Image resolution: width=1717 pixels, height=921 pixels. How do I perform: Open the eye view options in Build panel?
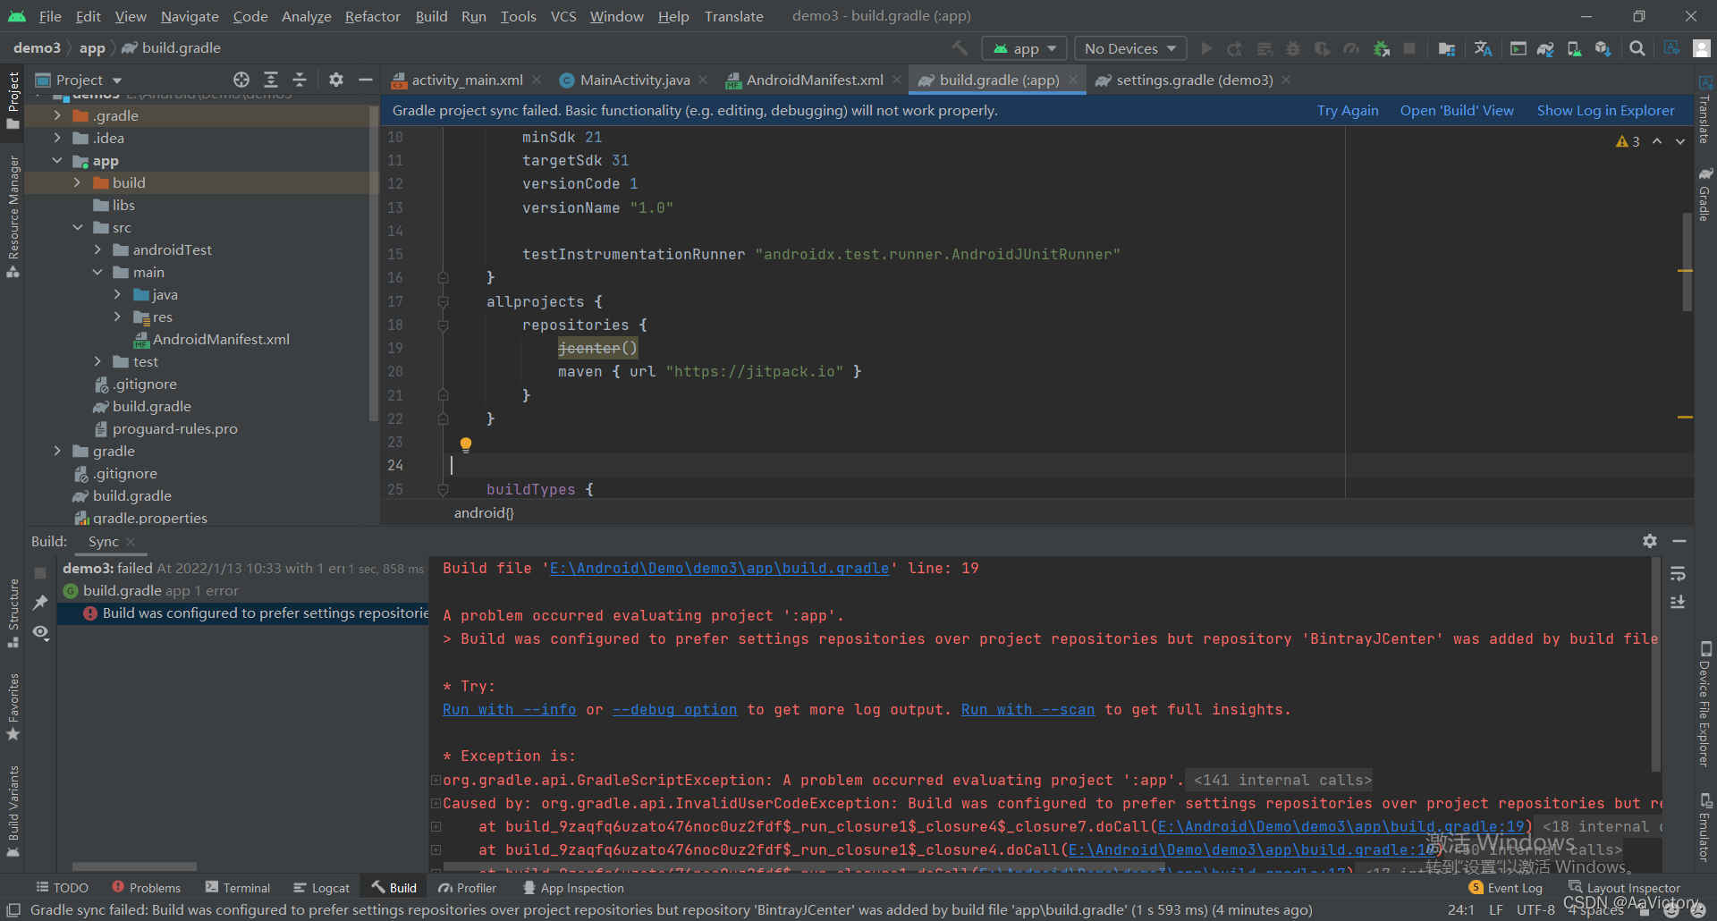[x=39, y=633]
